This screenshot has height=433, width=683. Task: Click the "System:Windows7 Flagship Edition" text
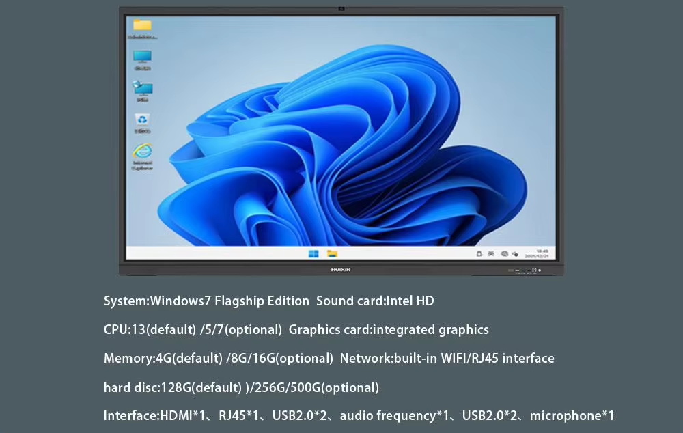(206, 301)
